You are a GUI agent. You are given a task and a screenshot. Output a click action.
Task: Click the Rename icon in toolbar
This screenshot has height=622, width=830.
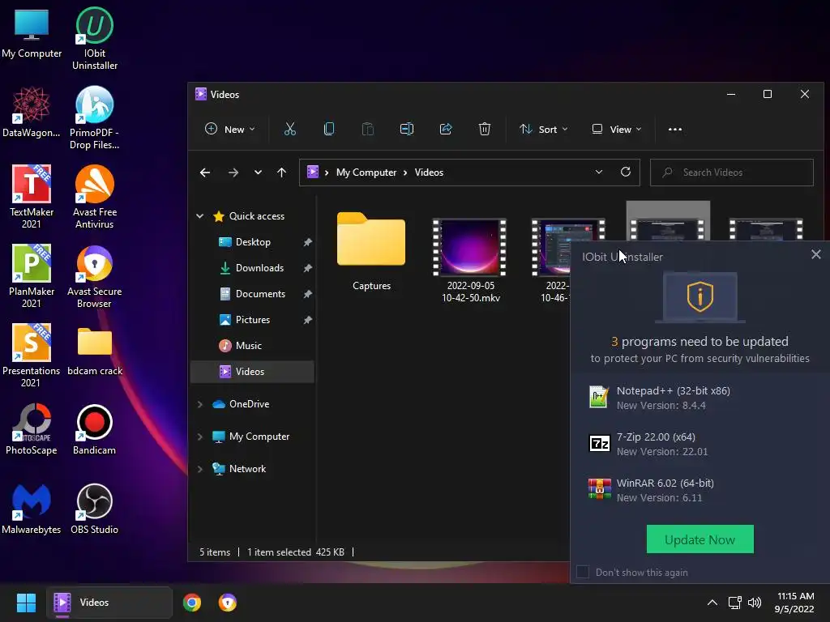(x=407, y=129)
